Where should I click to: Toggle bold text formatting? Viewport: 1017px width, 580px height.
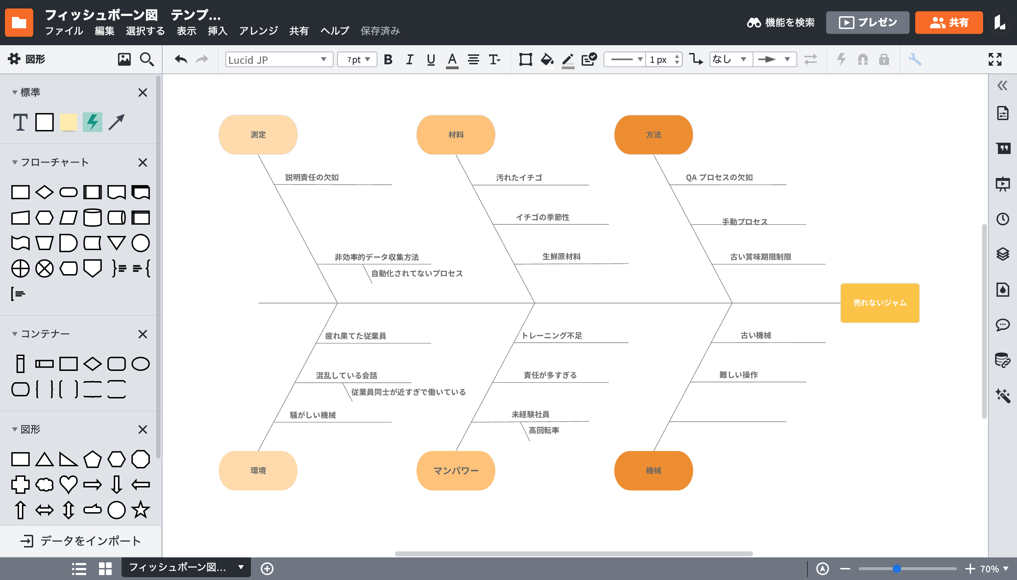[x=388, y=59]
